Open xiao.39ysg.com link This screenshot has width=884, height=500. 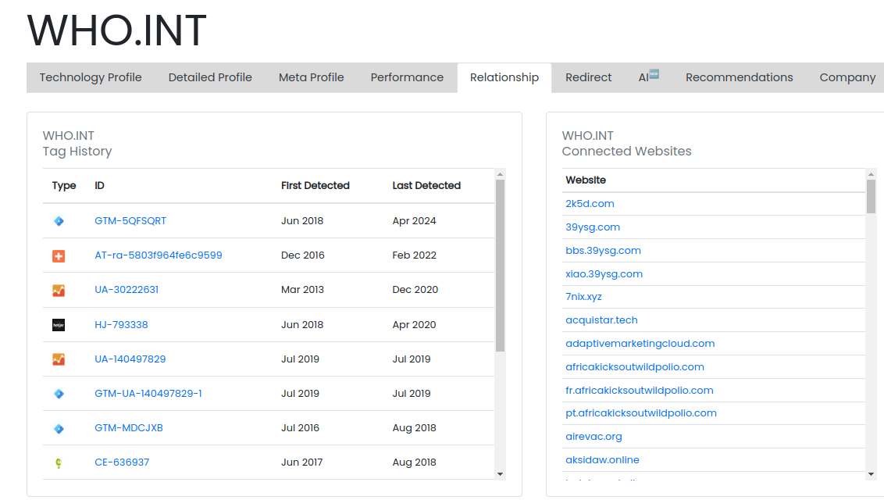(x=604, y=274)
